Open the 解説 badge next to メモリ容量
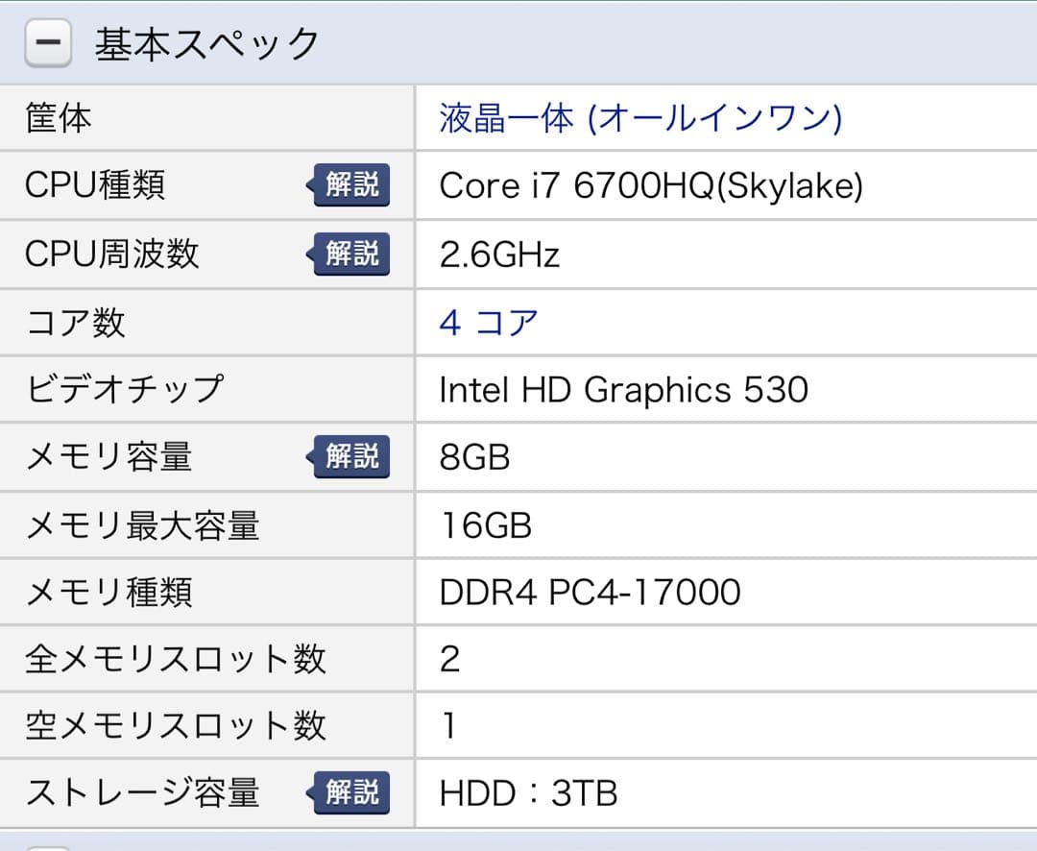Image resolution: width=1037 pixels, height=851 pixels. click(350, 457)
